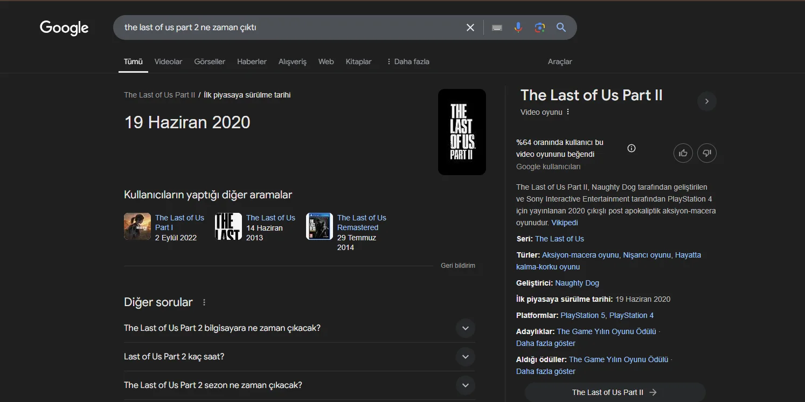This screenshot has width=805, height=402.
Task: Click The Last of Us Part II arrow button
Action: (x=615, y=392)
